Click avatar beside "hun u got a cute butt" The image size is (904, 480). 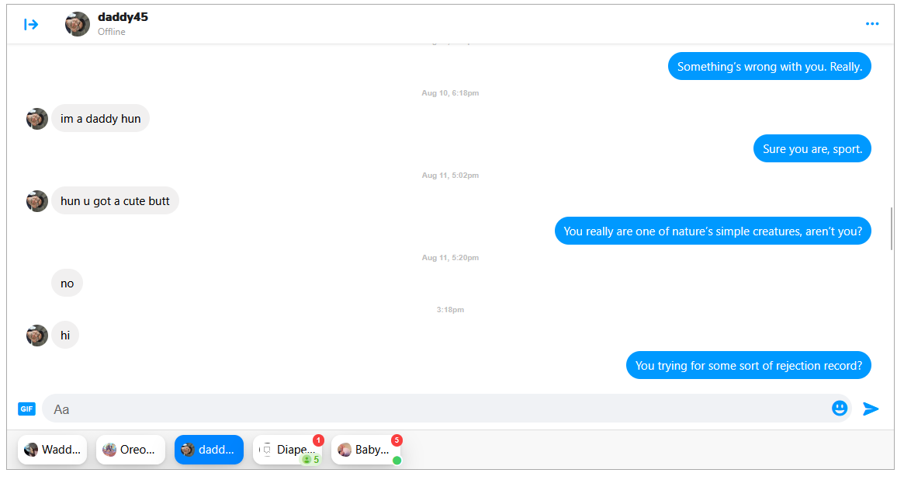click(x=37, y=201)
